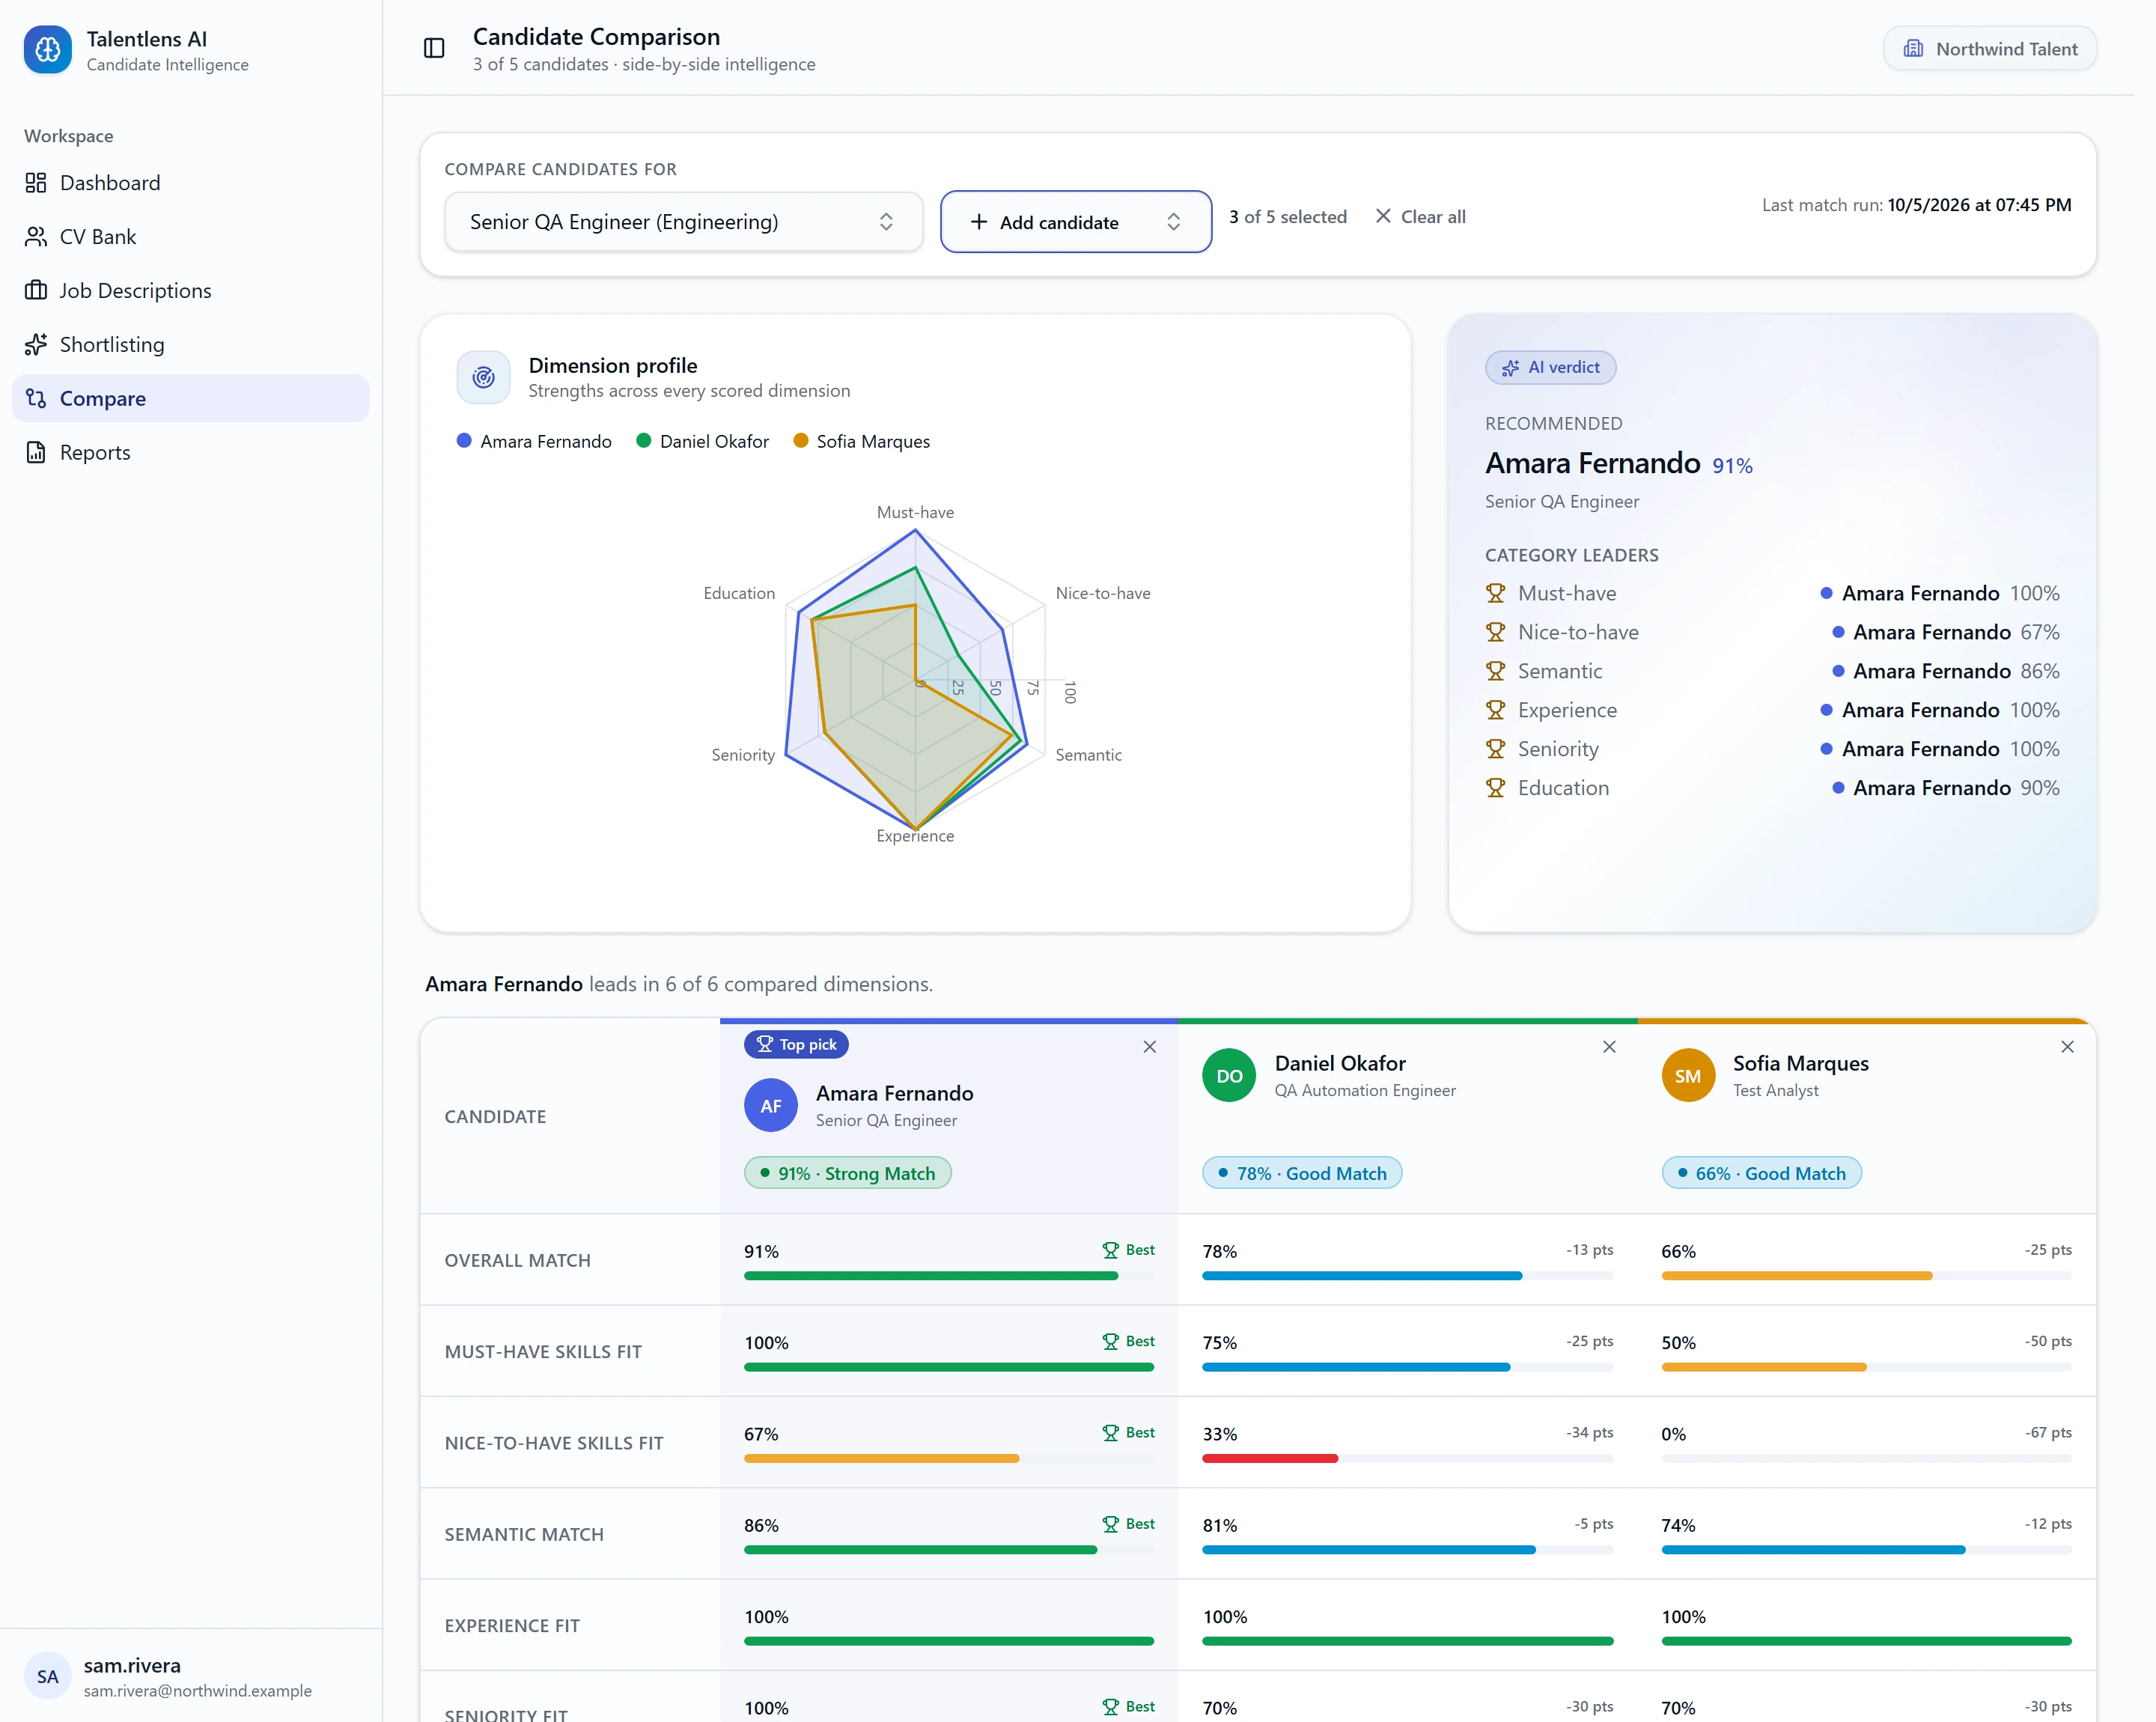Click the 66% Good Match badge
Screen dimensions: 2156x1722
click(1761, 1173)
